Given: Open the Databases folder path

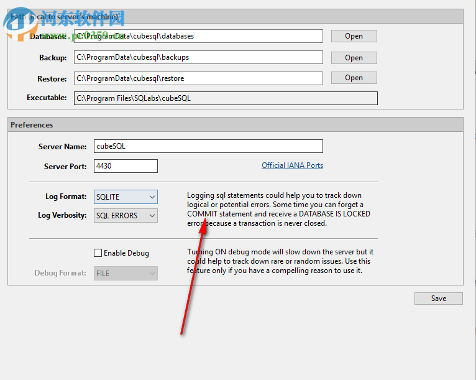Looking at the screenshot, I should tap(354, 36).
